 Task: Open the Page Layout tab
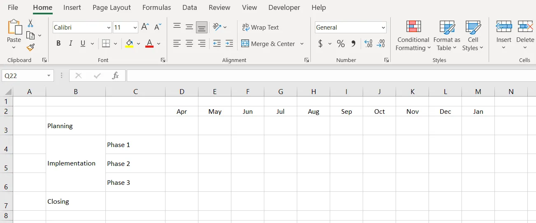112,7
